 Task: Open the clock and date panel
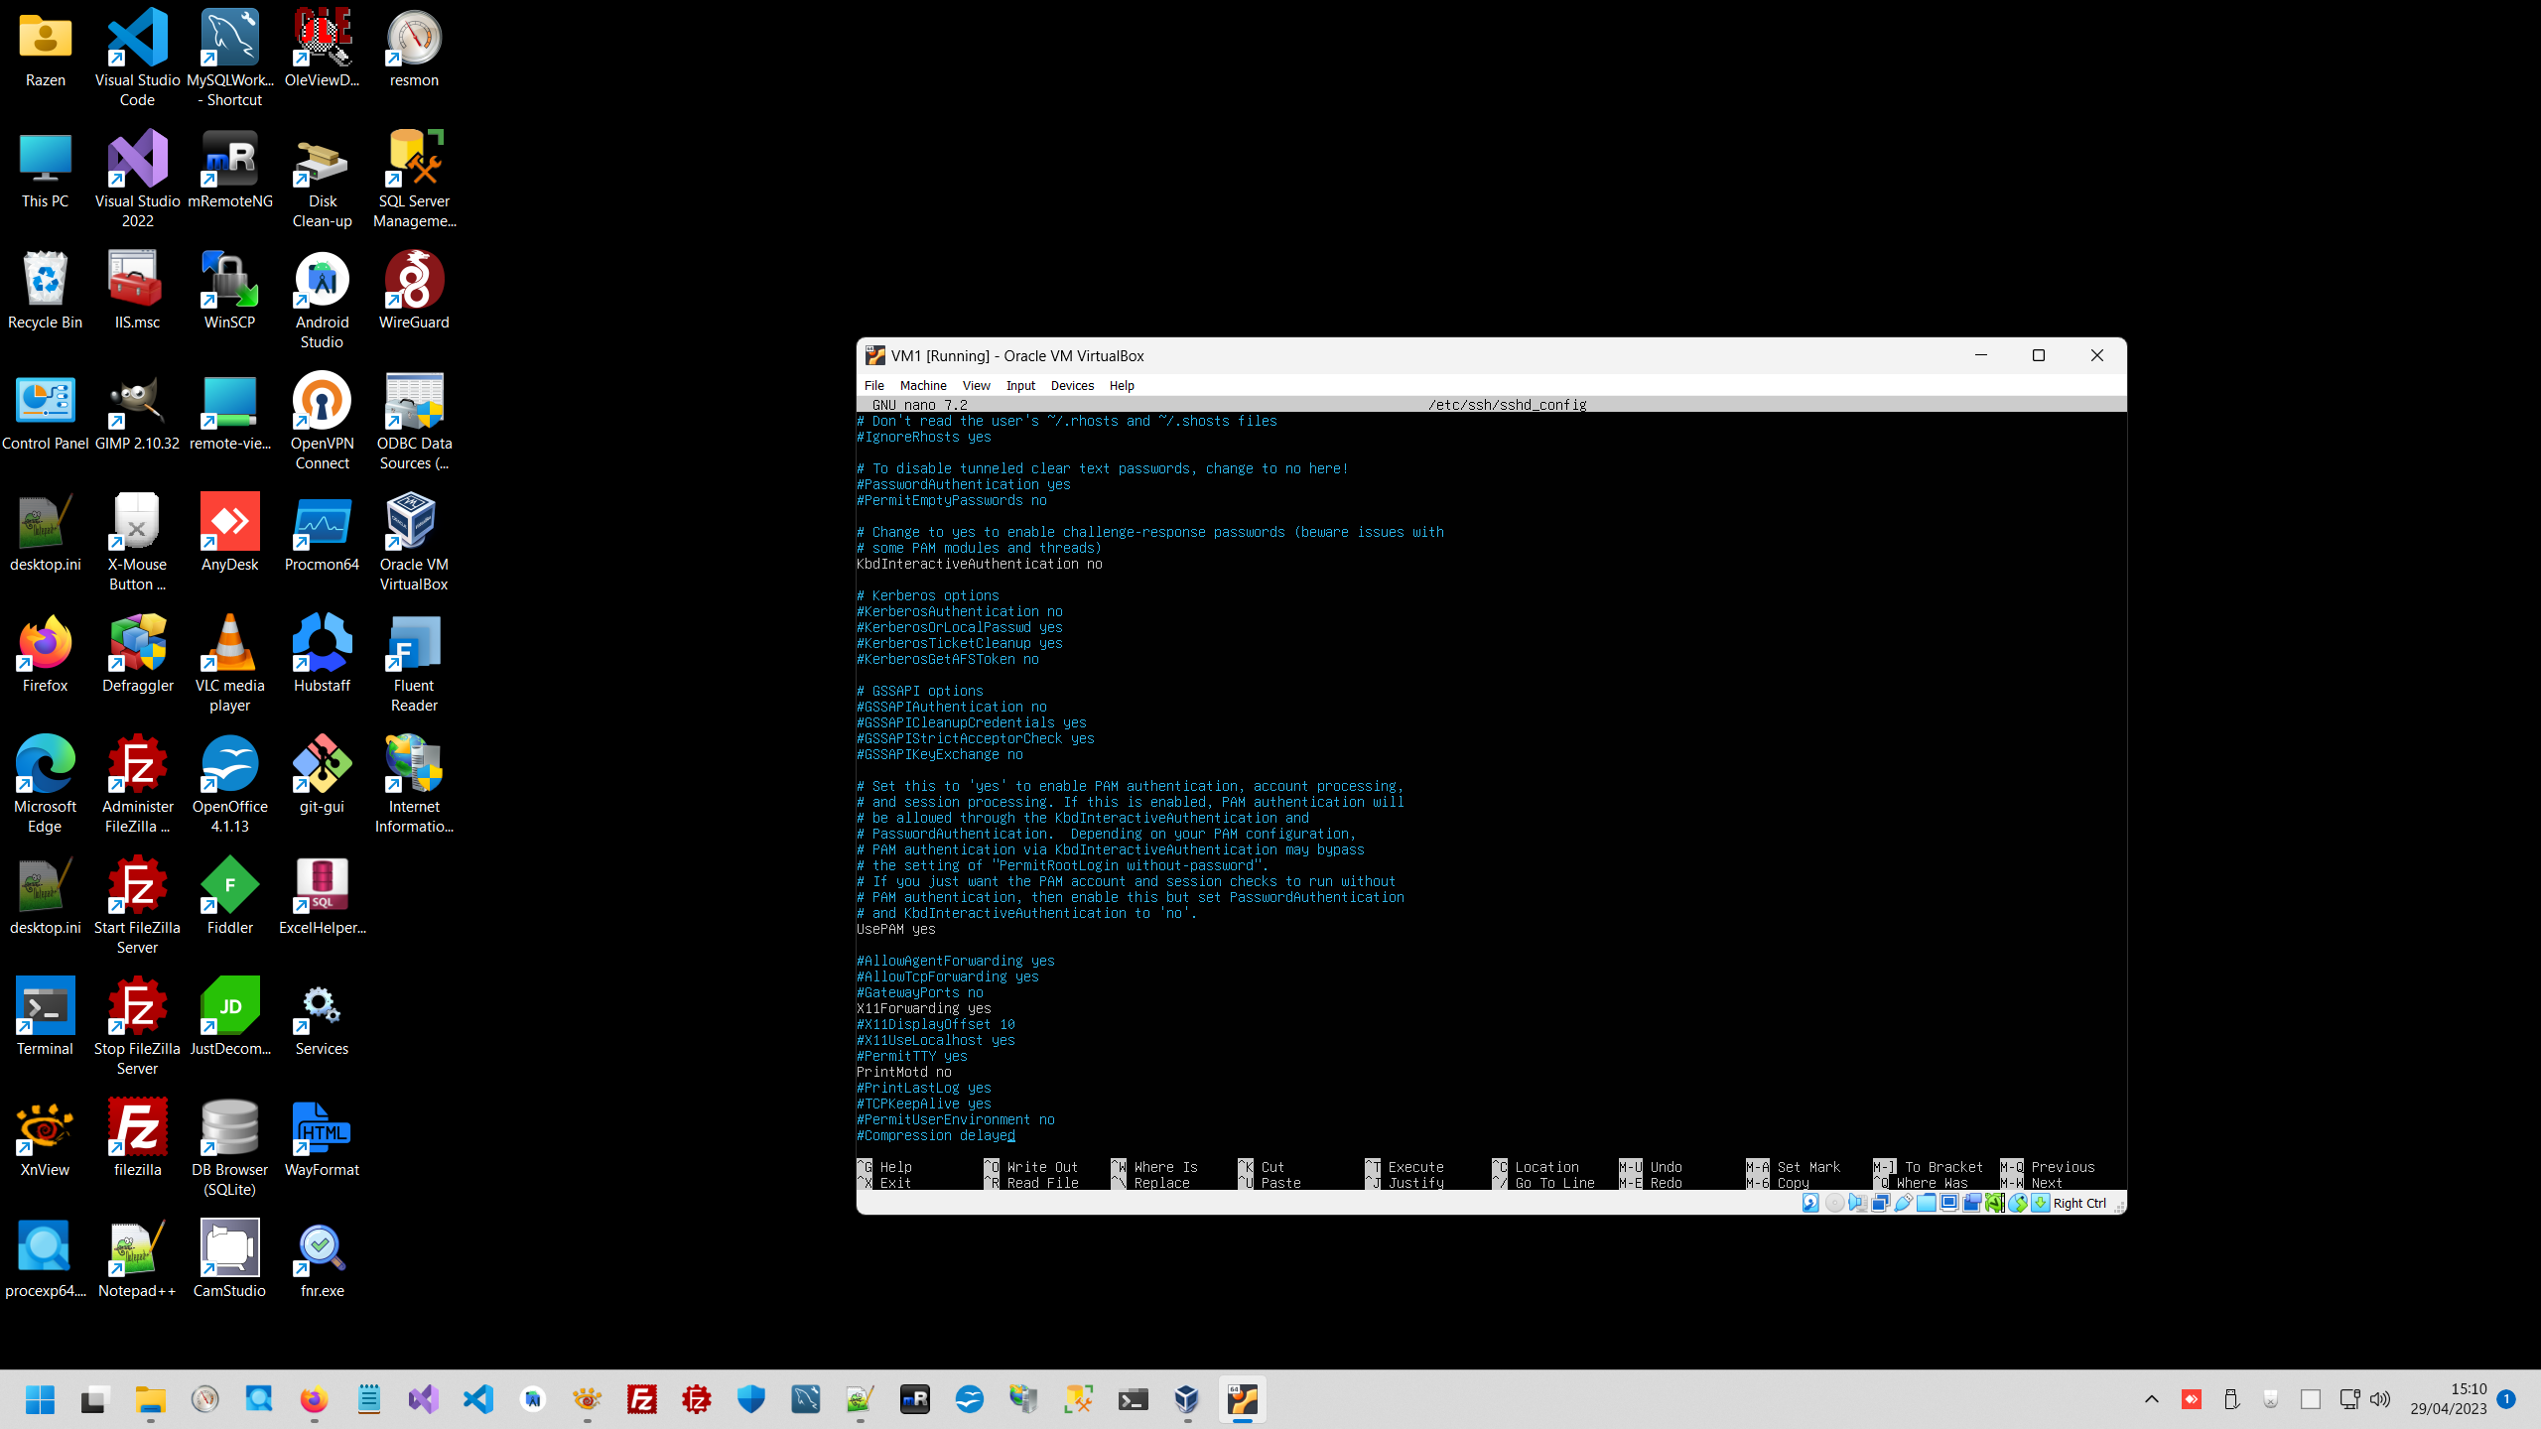(x=2449, y=1399)
